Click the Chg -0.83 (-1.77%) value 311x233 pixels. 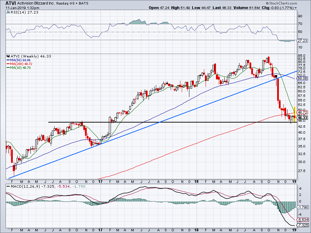[x=278, y=8]
